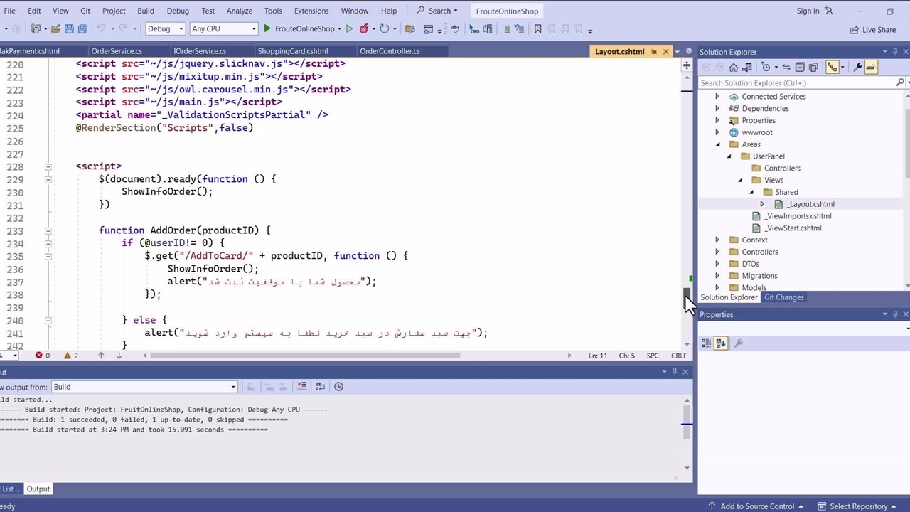Viewport: 910px width, 512px height.
Task: Start without debugging using the outlined play icon
Action: (349, 29)
